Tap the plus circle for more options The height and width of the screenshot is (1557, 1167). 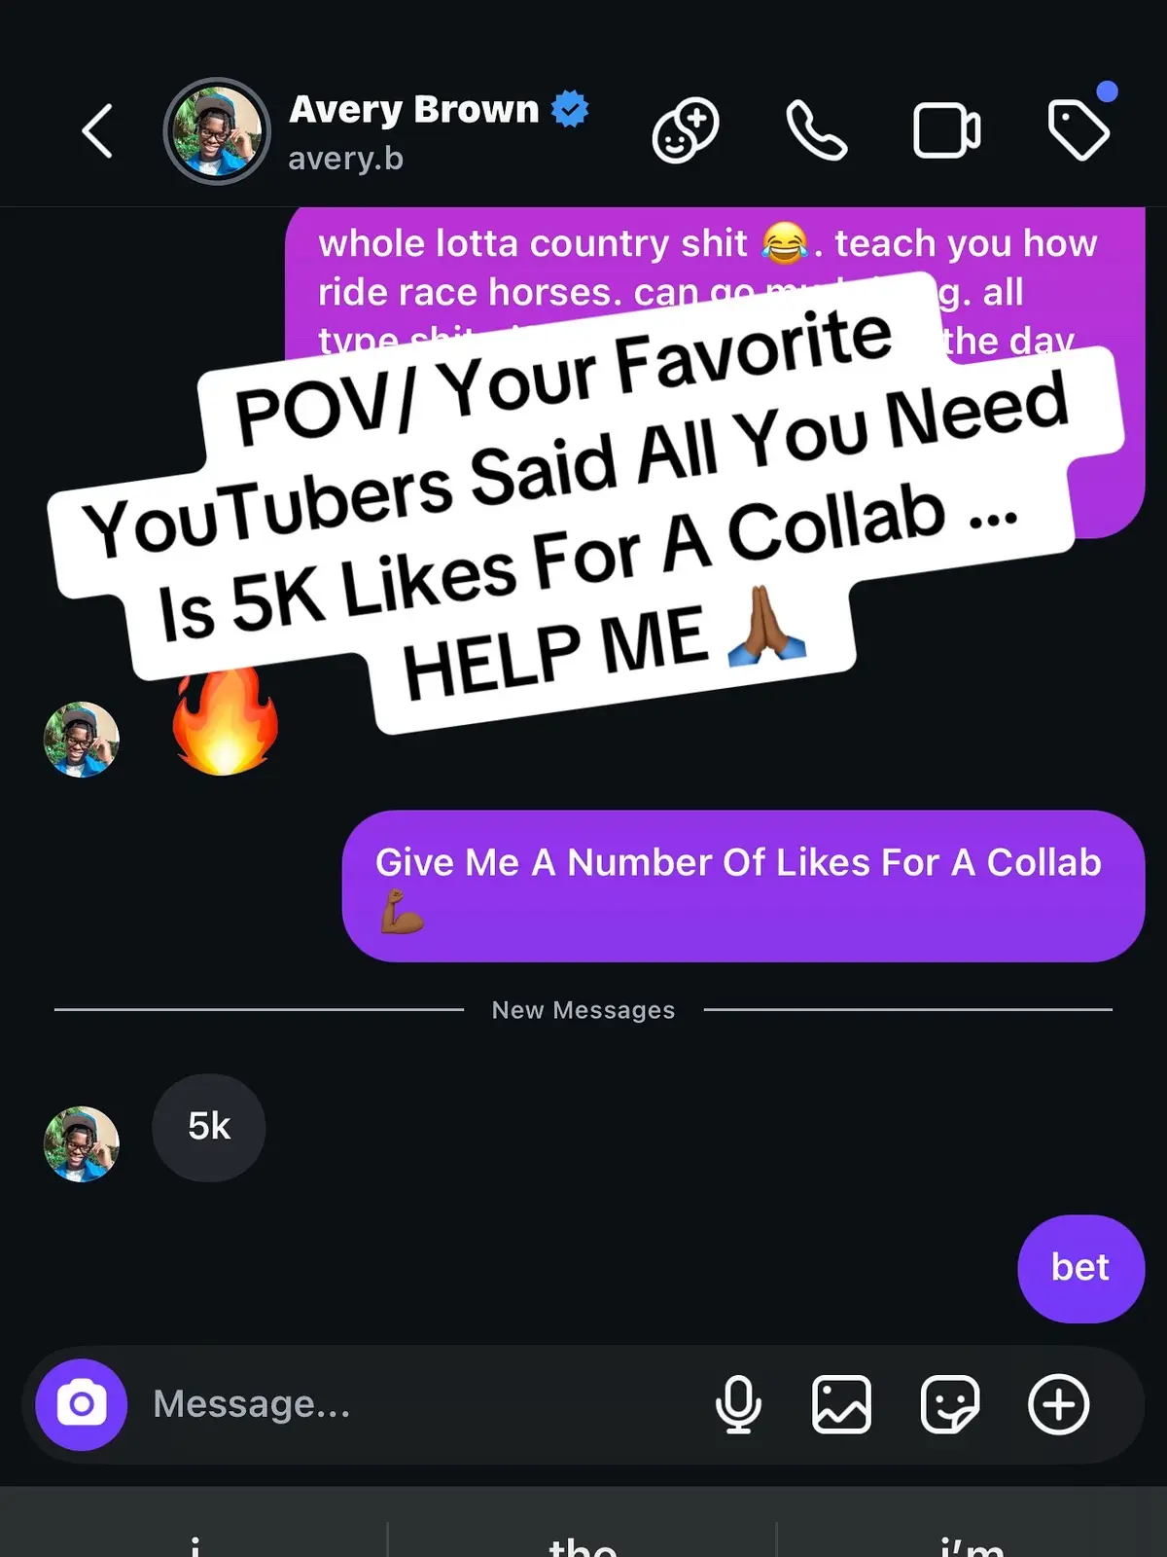(x=1059, y=1404)
